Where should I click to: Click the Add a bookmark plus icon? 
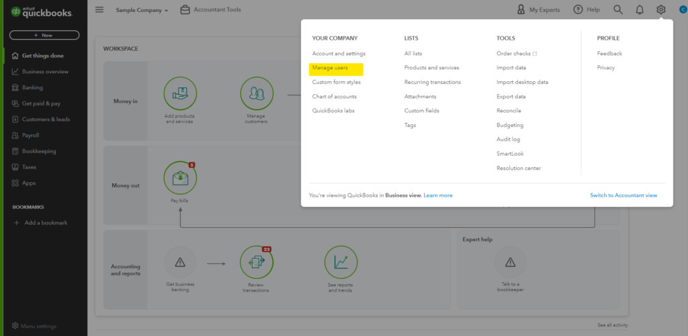click(17, 223)
